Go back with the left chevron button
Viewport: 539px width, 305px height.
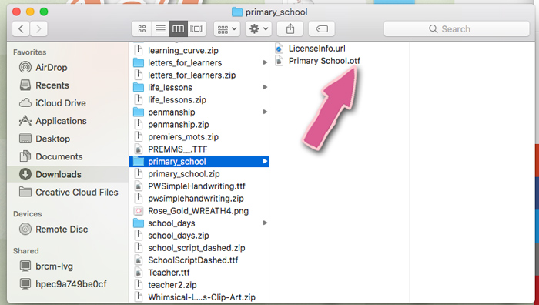point(21,29)
